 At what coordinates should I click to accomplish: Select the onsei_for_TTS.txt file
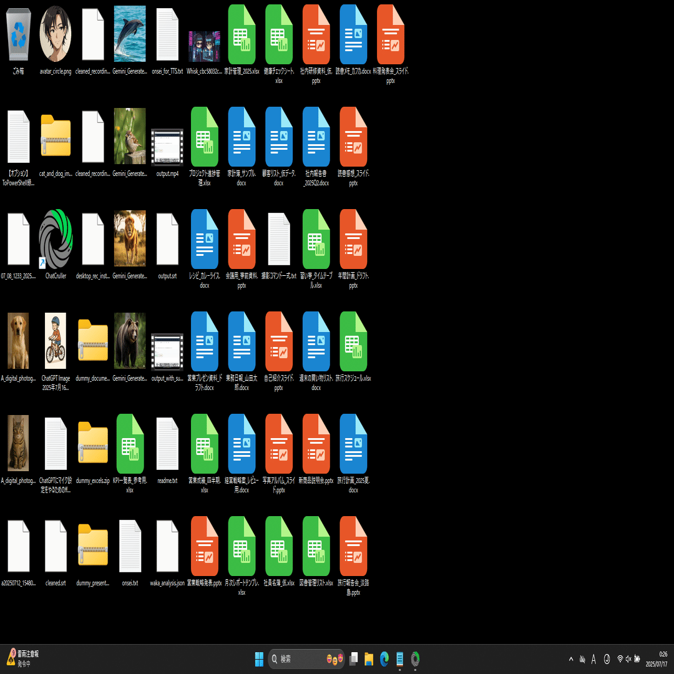tap(167, 34)
